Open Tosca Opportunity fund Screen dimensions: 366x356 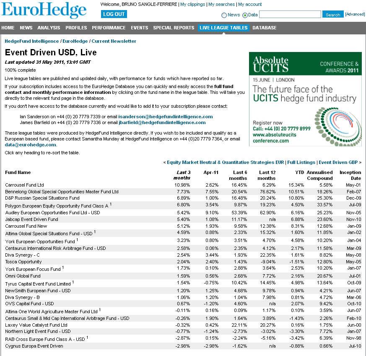pos(23,262)
